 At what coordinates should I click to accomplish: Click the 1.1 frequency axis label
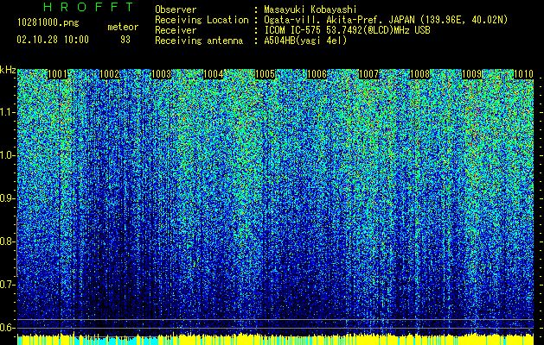click(7, 112)
